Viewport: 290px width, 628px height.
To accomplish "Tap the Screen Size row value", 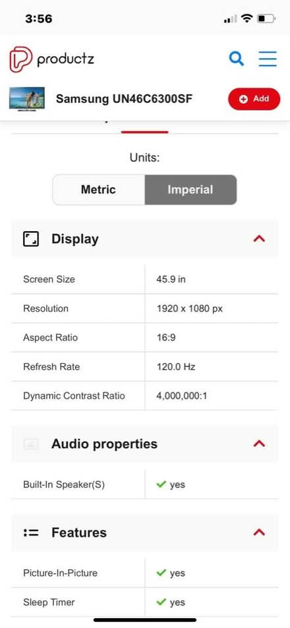I will 171,279.
